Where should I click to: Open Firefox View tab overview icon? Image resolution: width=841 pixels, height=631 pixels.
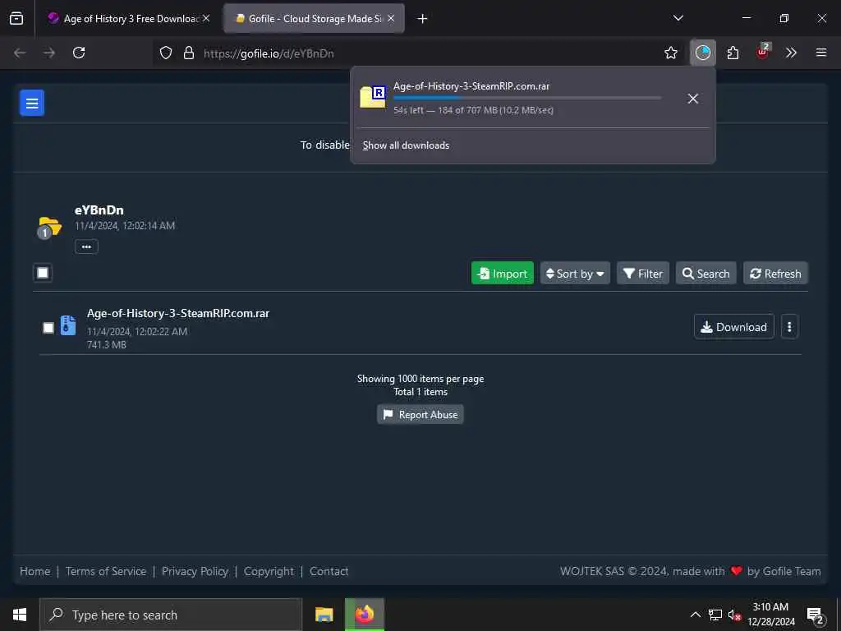(x=16, y=18)
